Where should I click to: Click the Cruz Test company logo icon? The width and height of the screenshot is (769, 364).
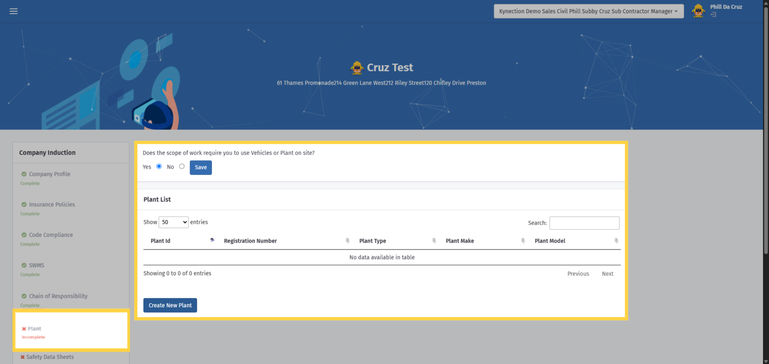(357, 68)
